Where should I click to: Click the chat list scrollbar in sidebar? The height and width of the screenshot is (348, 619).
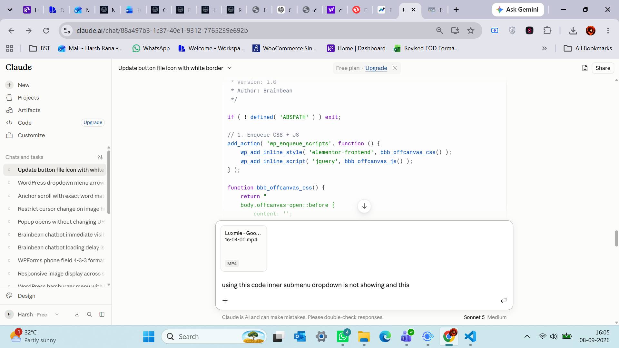109,182
